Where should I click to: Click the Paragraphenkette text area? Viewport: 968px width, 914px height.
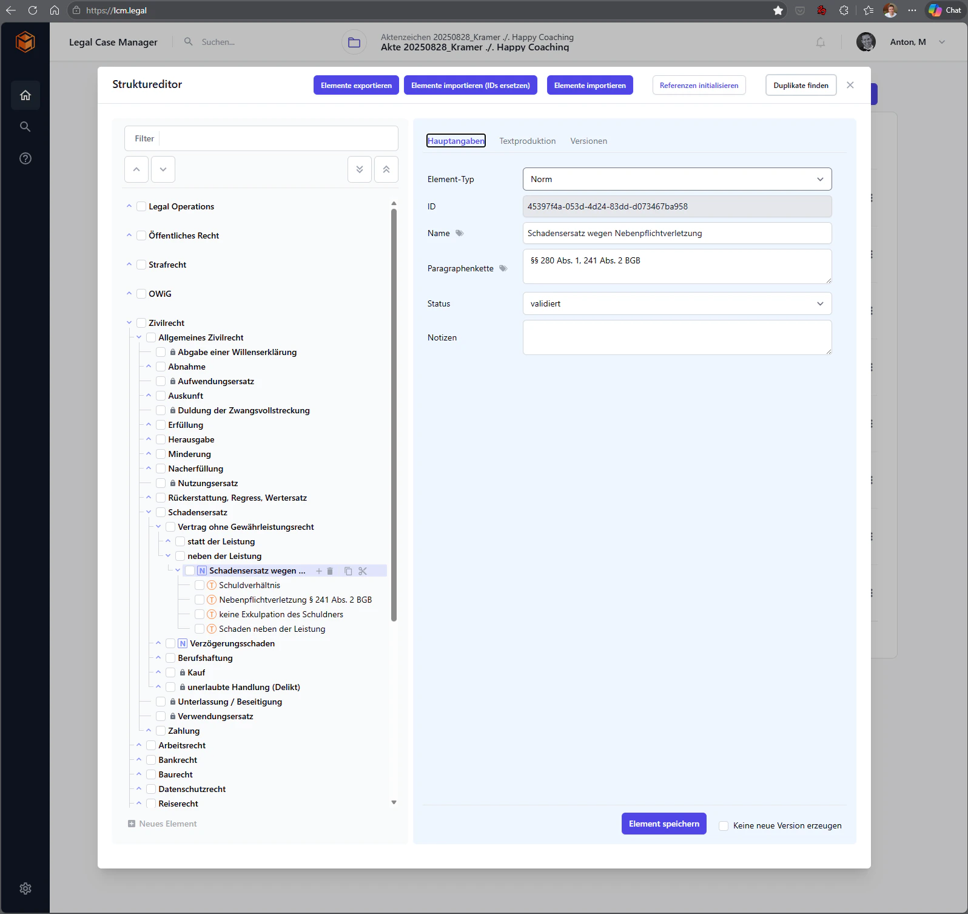click(x=677, y=266)
